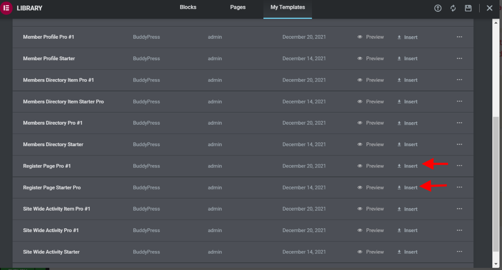The image size is (502, 270).
Task: Click the insert icon for Site Wide Activity Pro #1
Action: point(399,230)
